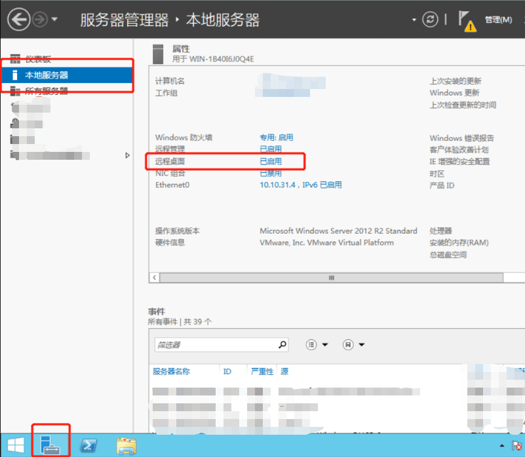The image size is (525, 457).
Task: Open dropdown next to list criteria icon
Action: click(325, 344)
